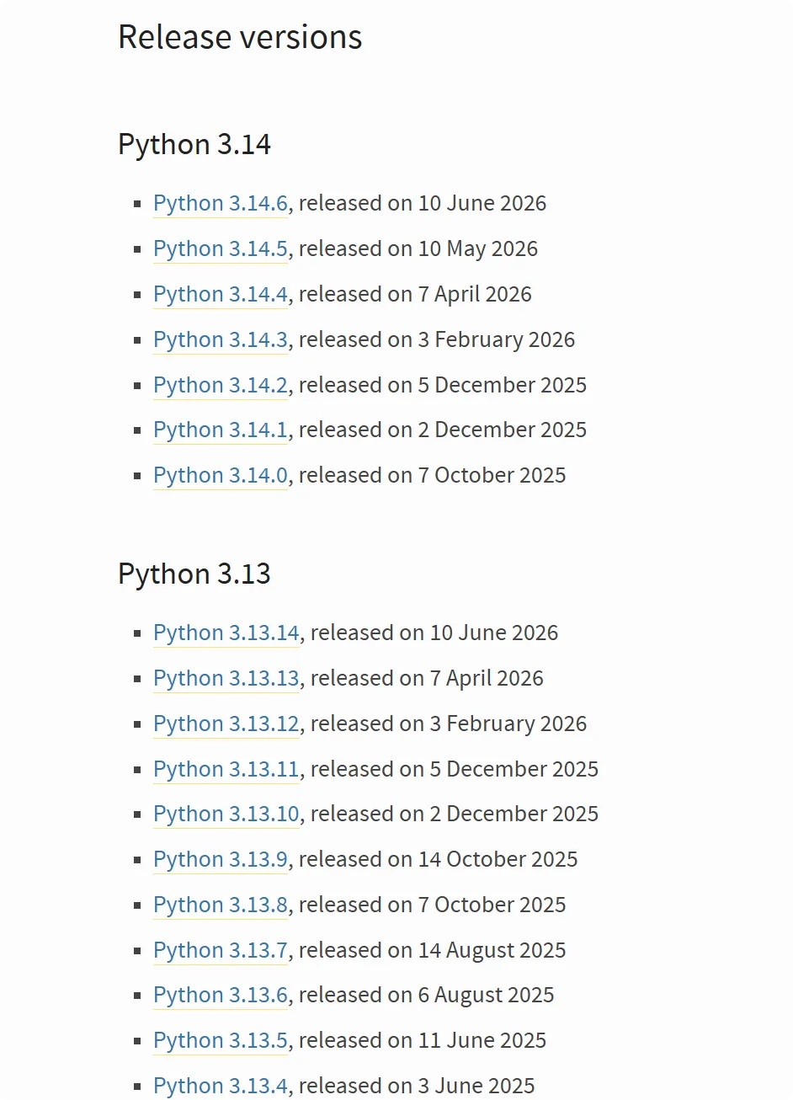Image resolution: width=793 pixels, height=1100 pixels.
Task: Click the text 'released on 14 October 2025'
Action: [439, 860]
